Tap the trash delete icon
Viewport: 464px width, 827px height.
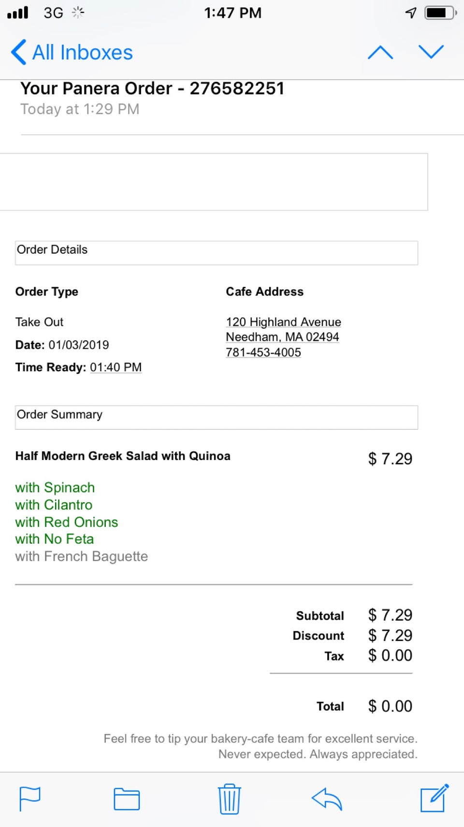tap(229, 799)
